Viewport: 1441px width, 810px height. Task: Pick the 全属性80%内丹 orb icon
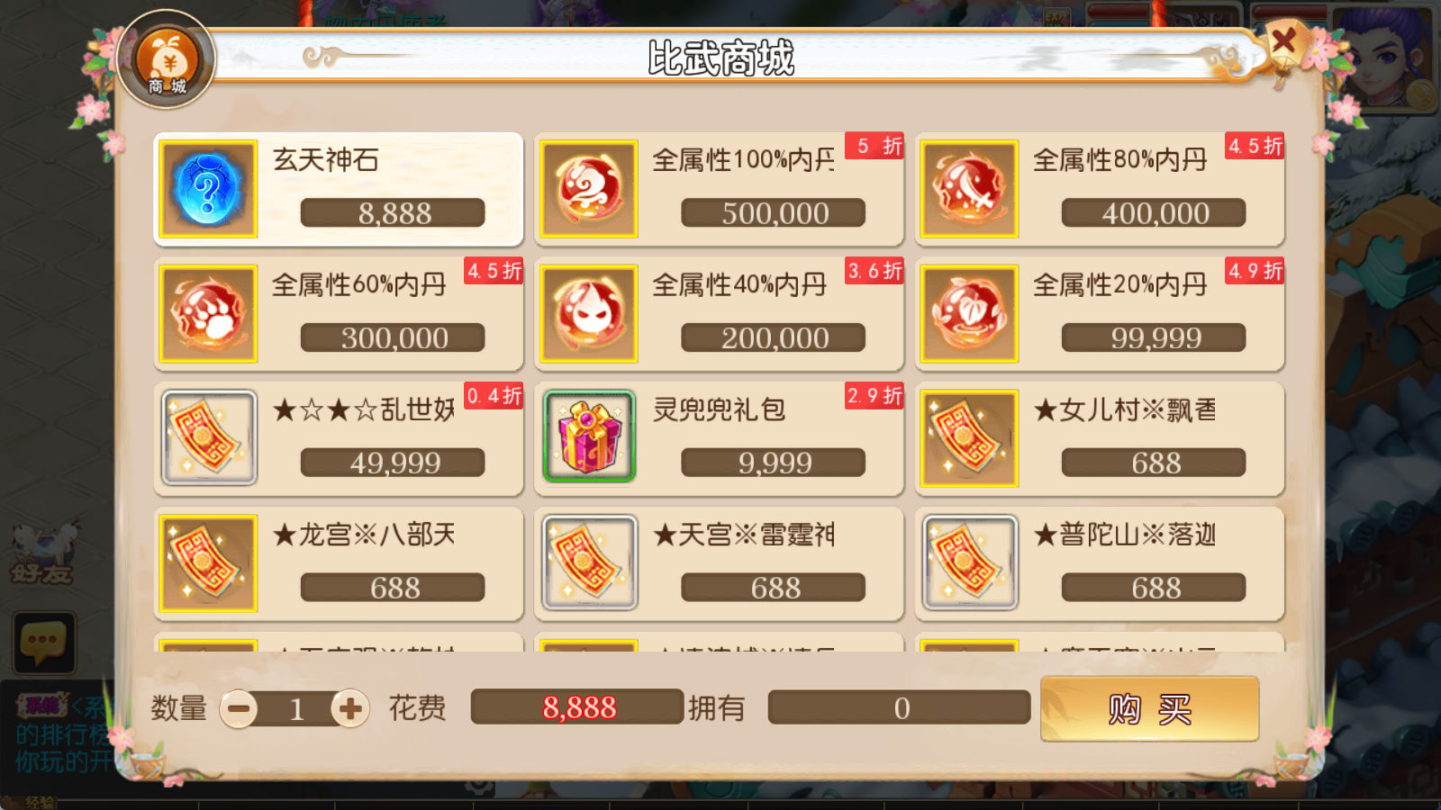(969, 189)
